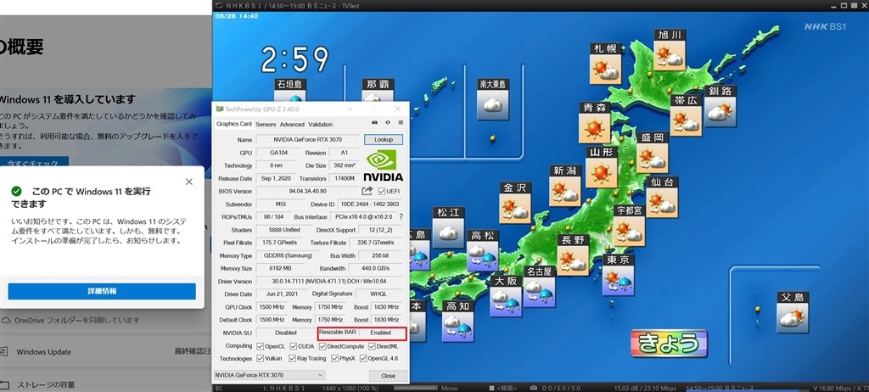
Task: Click the blue 詳細情報 button
Action: (x=102, y=291)
